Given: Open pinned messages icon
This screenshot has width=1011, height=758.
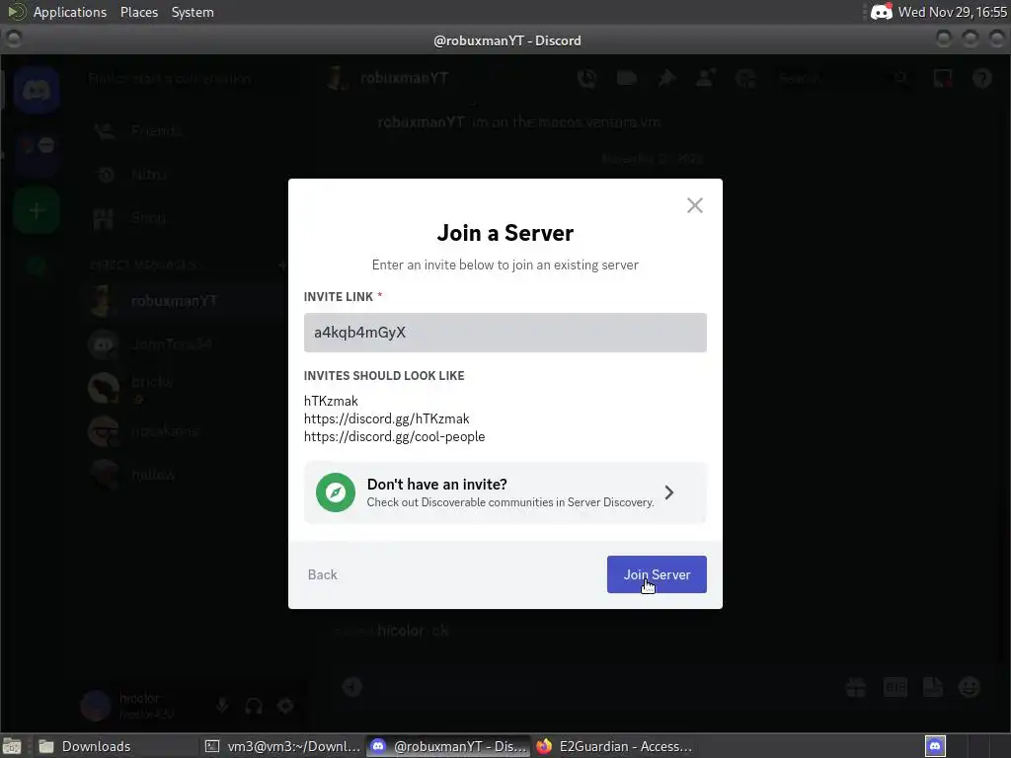Looking at the screenshot, I should (666, 78).
